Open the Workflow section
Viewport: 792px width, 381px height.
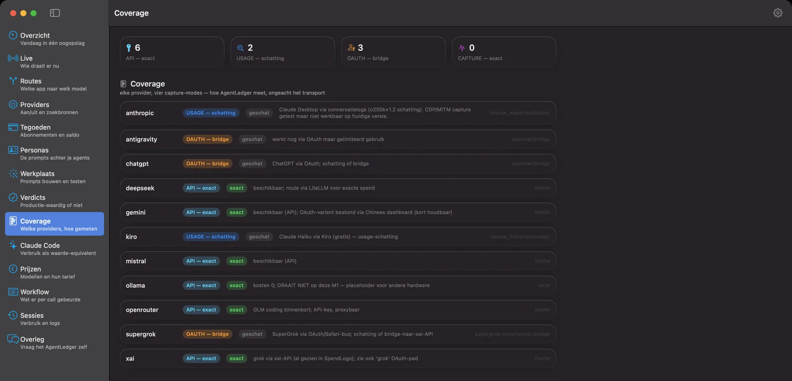click(x=55, y=295)
